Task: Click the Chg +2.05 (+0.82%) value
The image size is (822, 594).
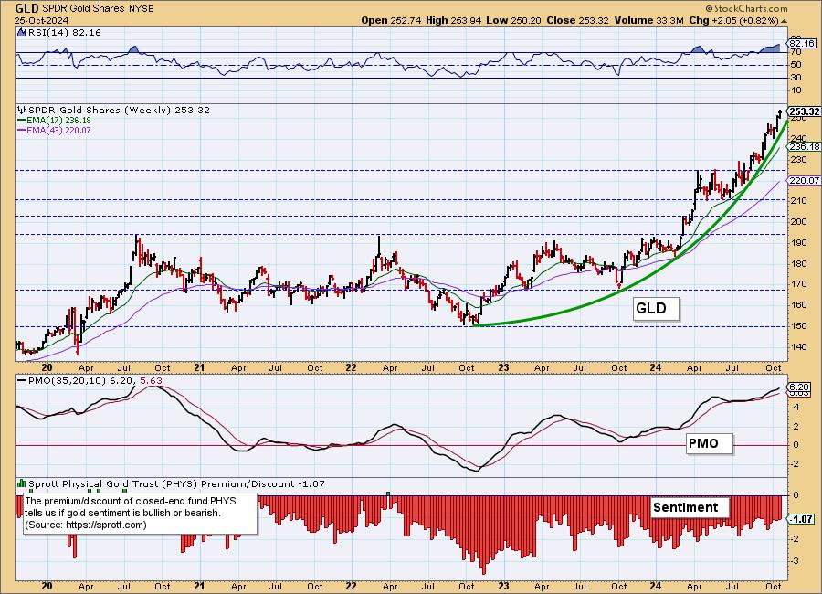Action: 733,20
